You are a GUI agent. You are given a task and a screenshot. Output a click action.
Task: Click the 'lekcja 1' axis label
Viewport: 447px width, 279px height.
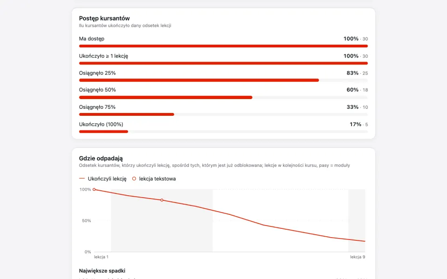pyautogui.click(x=101, y=257)
